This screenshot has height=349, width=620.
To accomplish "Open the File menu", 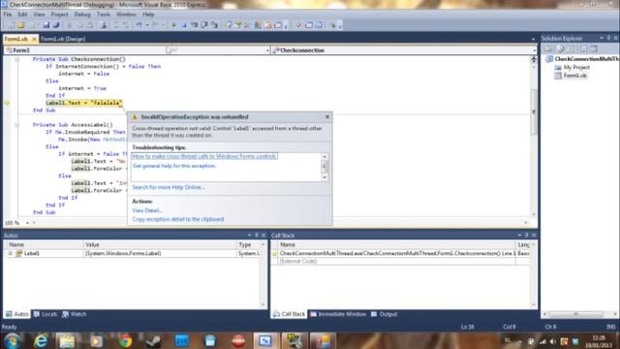I will pyautogui.click(x=8, y=15).
